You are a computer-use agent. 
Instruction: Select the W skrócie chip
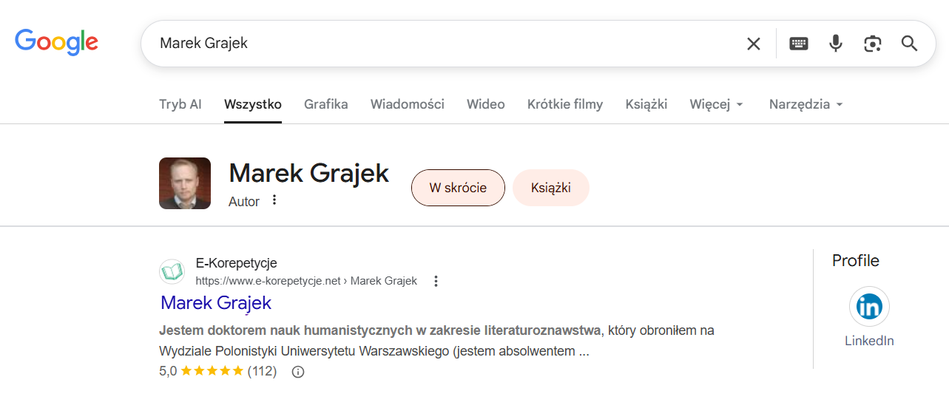tap(458, 188)
